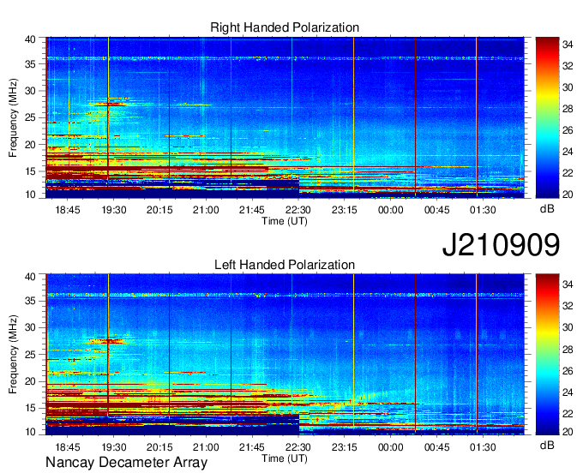Click the "dB" label under the upper colorbar

(547, 209)
